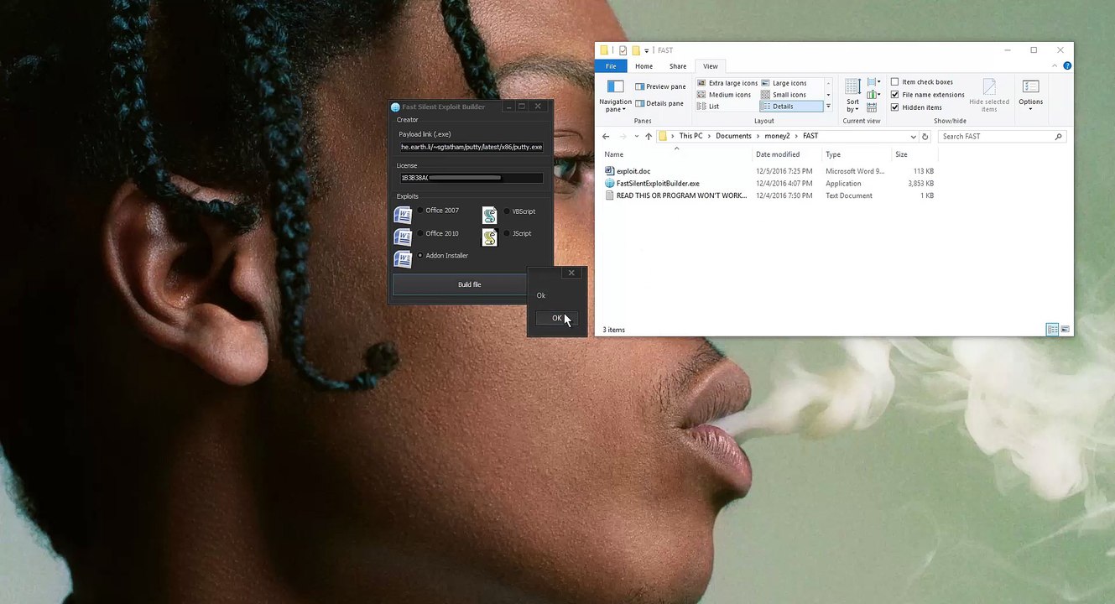Refresh the FAST folder view
The height and width of the screenshot is (604, 1115).
[926, 136]
